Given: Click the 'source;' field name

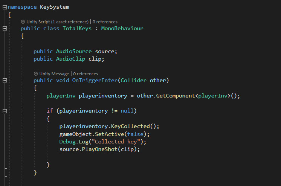Looking at the screenshot, I should click(106, 52).
